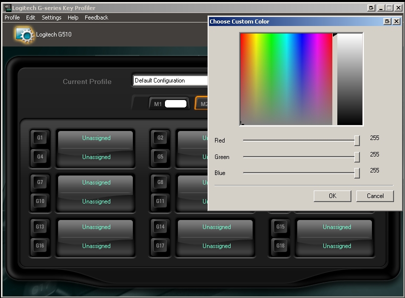Select the G17 key

(160, 245)
